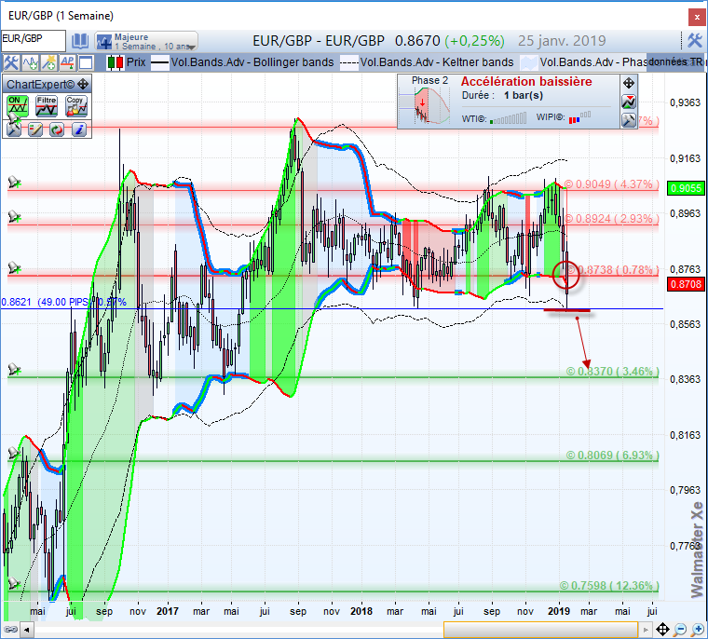The width and height of the screenshot is (708, 639).
Task: Click the 0.8621 (49.00 PIPS) line label
Action: point(63,302)
